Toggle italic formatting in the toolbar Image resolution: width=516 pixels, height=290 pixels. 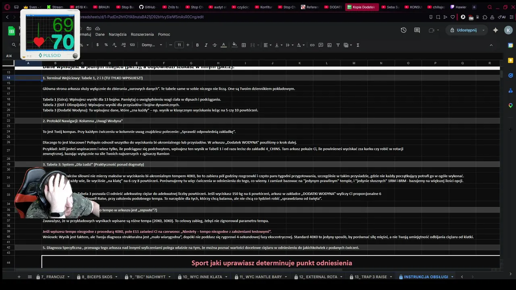click(206, 45)
